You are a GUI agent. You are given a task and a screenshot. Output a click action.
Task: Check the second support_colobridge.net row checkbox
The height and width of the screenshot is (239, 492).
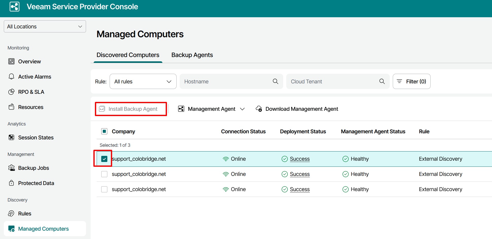[x=104, y=174]
